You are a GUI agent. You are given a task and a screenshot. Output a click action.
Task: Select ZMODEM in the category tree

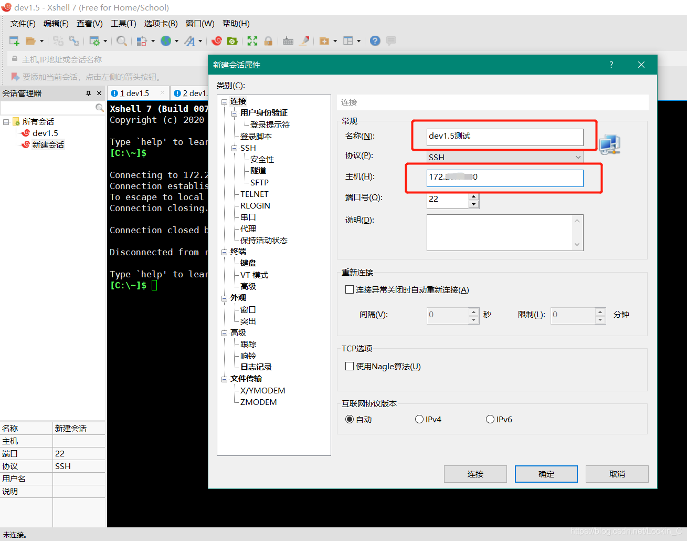point(258,402)
